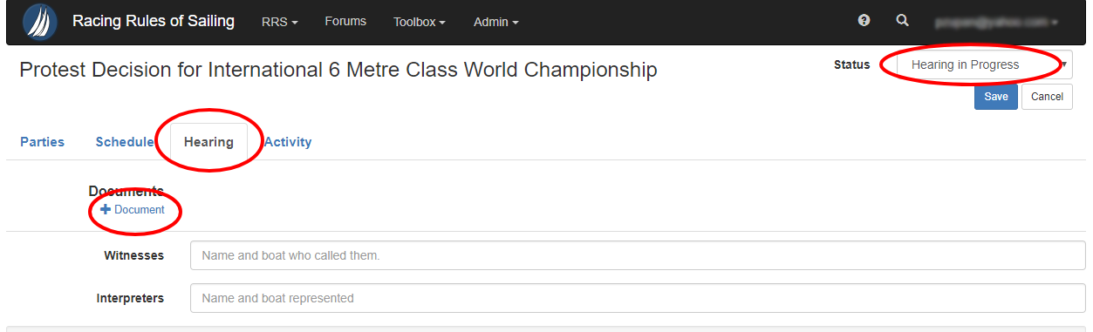
Task: Click the blue Save button
Action: 996,97
